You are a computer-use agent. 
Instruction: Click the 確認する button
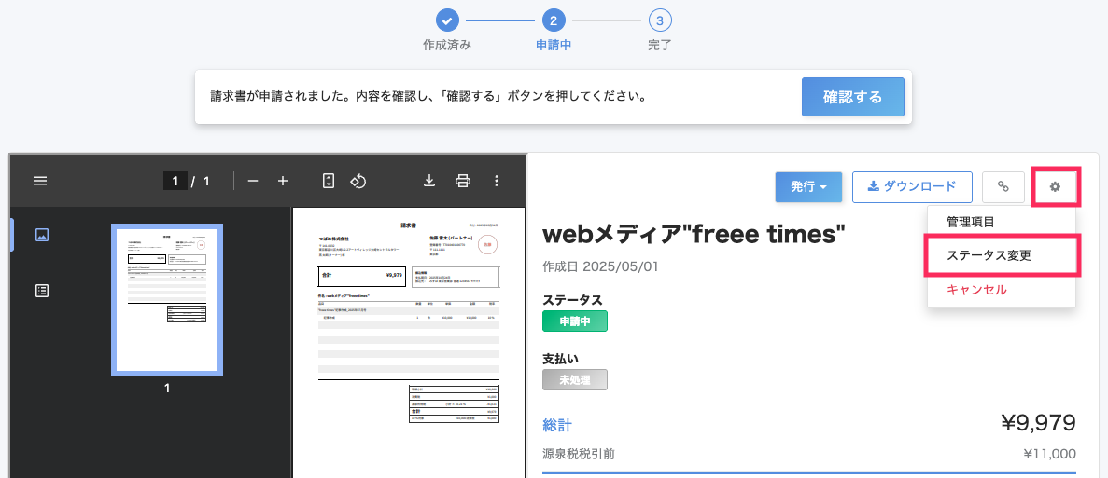pos(853,97)
